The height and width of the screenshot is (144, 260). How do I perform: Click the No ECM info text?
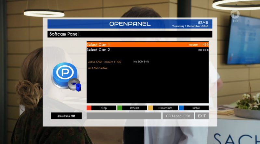(141, 61)
